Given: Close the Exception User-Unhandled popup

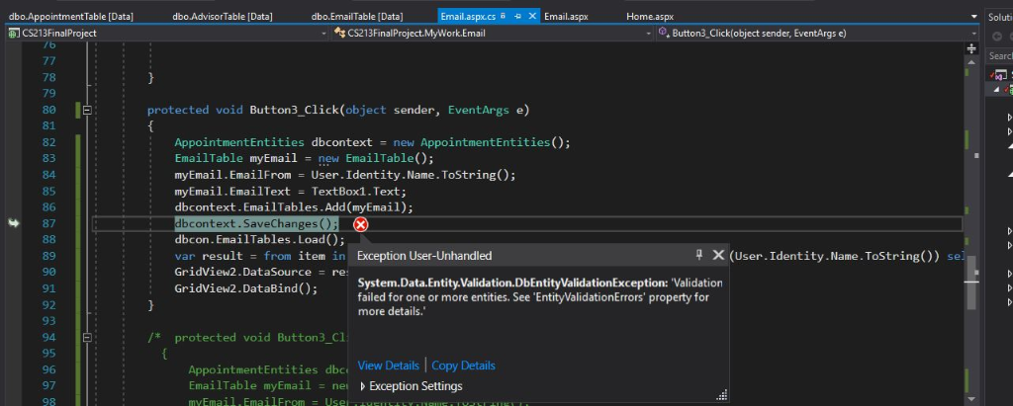Looking at the screenshot, I should click(718, 255).
